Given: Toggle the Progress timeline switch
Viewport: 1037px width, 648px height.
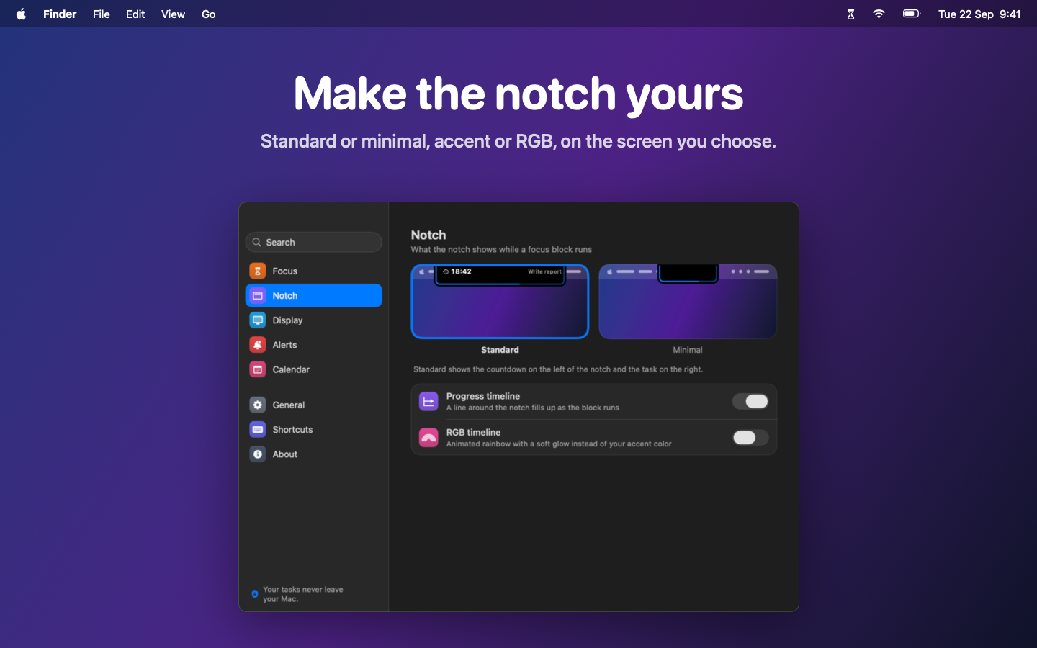Looking at the screenshot, I should (x=750, y=401).
